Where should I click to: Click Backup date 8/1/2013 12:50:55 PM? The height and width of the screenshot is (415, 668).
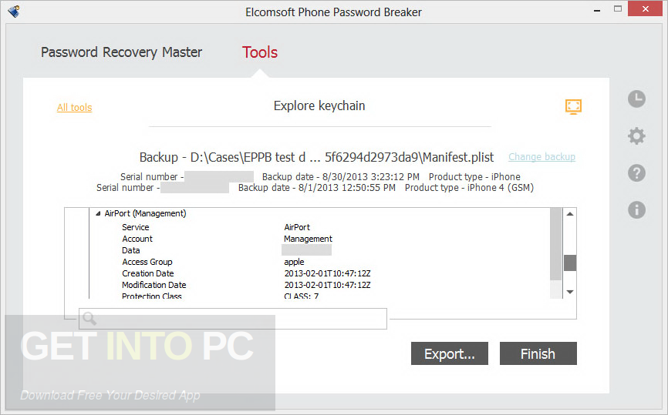(x=317, y=188)
